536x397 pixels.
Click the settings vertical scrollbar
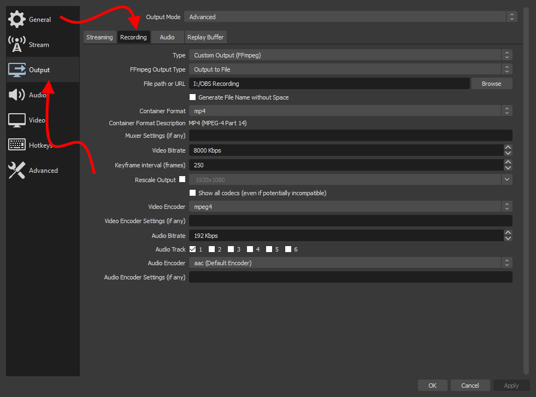point(526,191)
